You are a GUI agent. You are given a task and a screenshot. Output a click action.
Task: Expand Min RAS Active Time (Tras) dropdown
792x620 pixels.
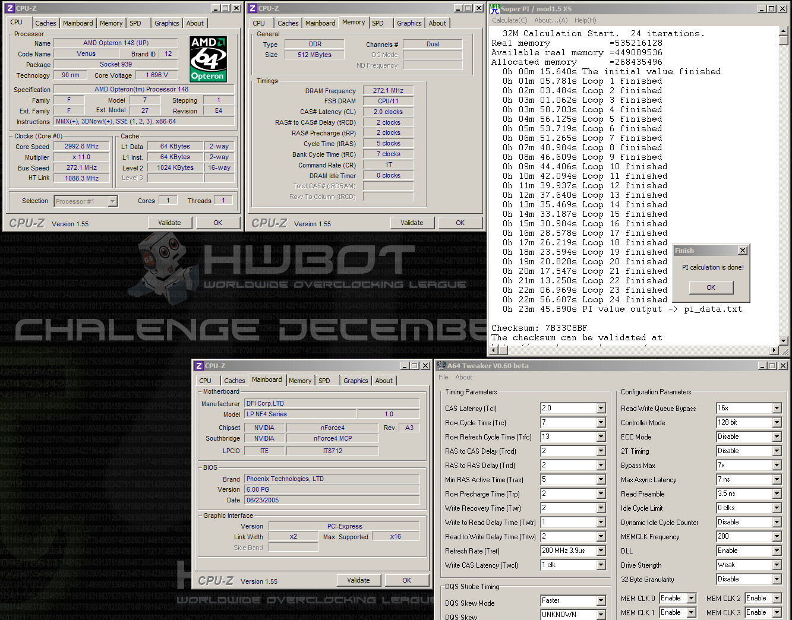(x=601, y=480)
